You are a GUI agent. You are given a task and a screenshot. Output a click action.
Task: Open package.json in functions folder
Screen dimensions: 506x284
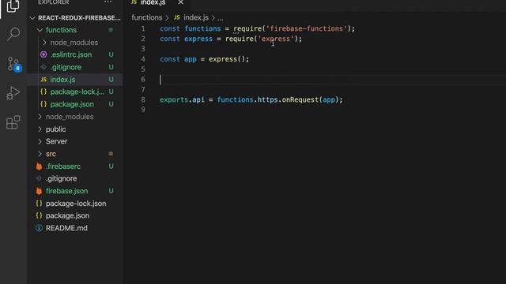72,104
